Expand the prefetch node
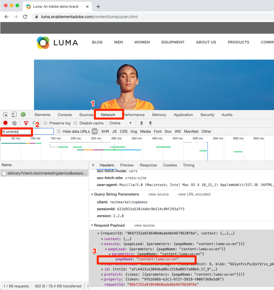Image resolution: width=274 pixels, height=290 pixels. tap(102, 274)
